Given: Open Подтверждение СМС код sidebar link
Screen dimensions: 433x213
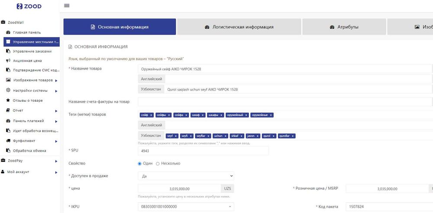Looking at the screenshot, I should (x=36, y=70).
